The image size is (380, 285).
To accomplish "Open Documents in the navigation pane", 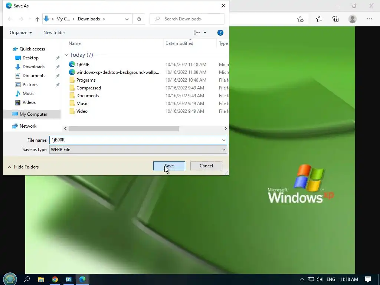I will (34, 76).
